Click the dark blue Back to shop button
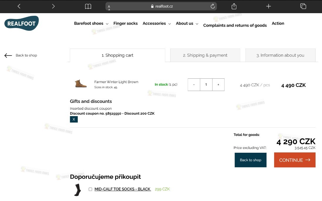The image size is (322, 201). (251, 160)
